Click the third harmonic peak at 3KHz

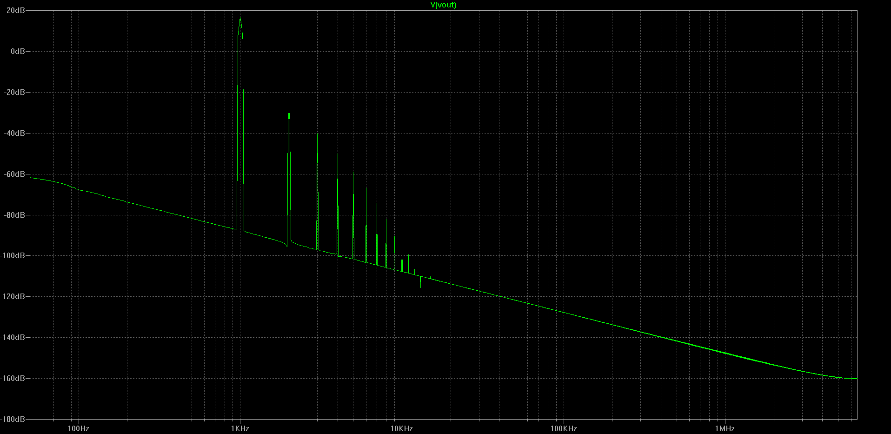317,135
